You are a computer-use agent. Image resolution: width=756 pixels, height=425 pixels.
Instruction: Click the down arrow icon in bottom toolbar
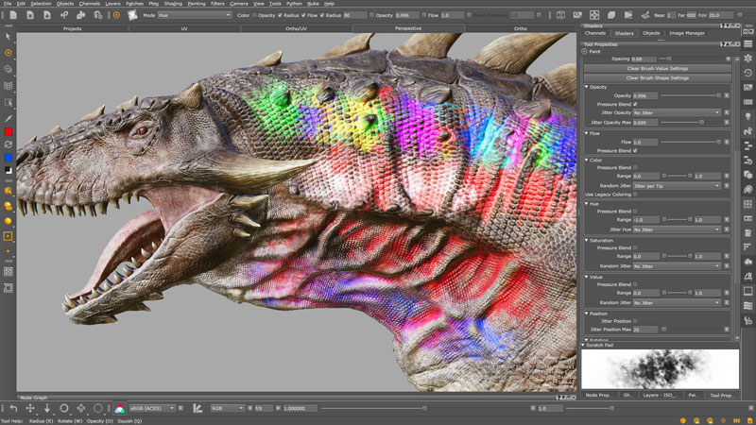click(x=46, y=408)
